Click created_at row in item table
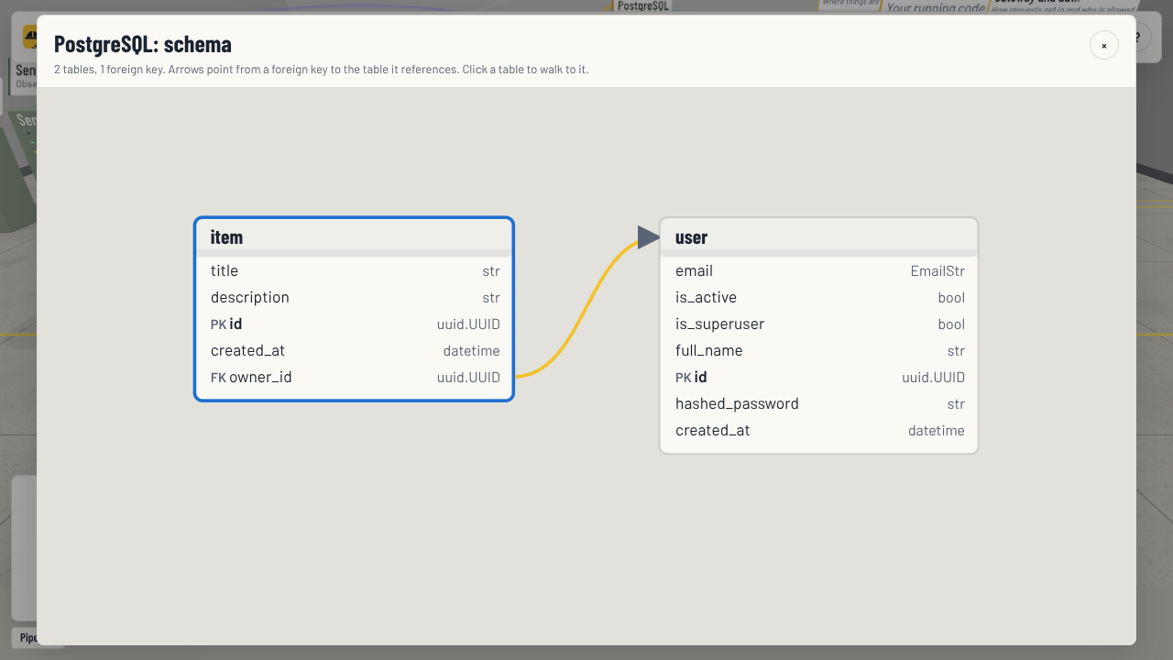The height and width of the screenshot is (660, 1173). [x=354, y=350]
